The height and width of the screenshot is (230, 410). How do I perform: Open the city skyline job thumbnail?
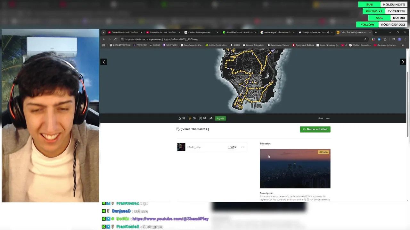[295, 169]
